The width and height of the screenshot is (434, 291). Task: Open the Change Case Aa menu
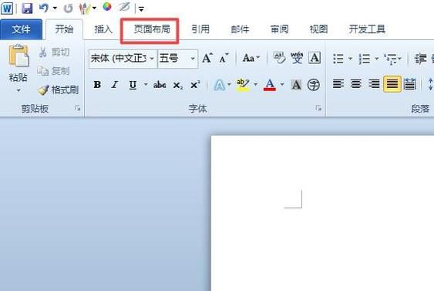click(251, 58)
